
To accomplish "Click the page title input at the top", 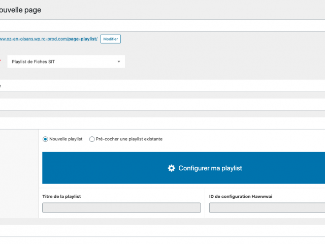I will point(162,26).
